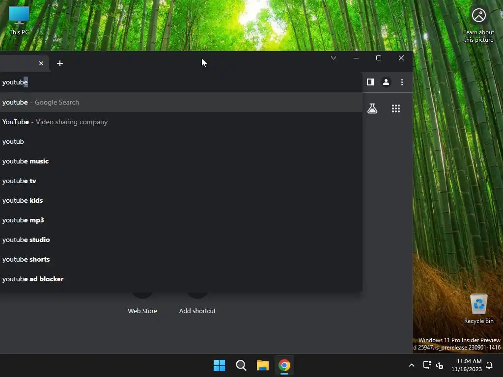
Task: Open clock showing 11:04 AM
Action: pos(467,365)
